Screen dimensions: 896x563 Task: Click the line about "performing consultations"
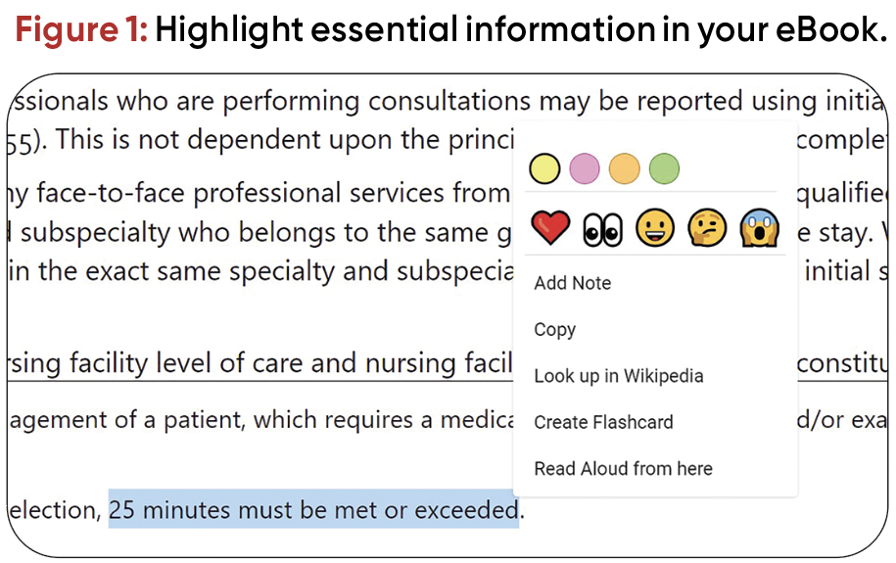[264, 101]
